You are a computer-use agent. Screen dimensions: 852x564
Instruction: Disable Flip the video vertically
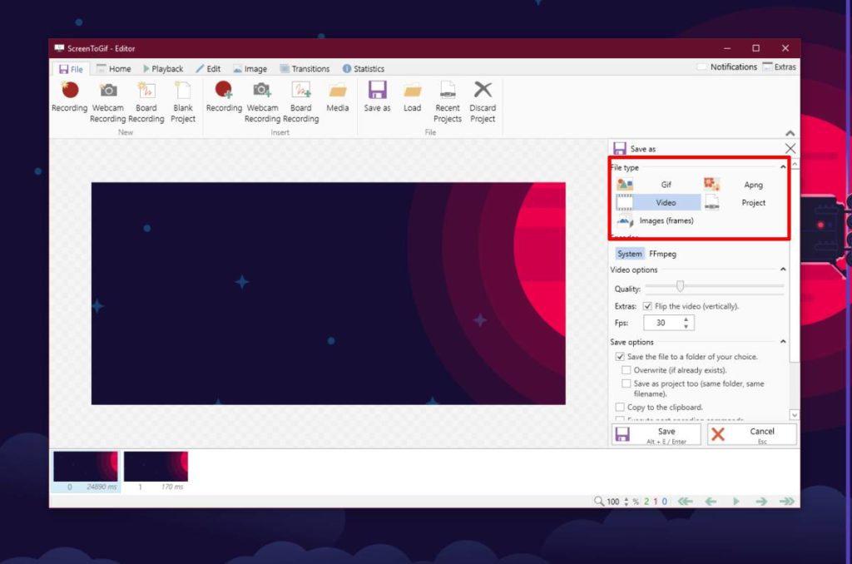point(646,305)
